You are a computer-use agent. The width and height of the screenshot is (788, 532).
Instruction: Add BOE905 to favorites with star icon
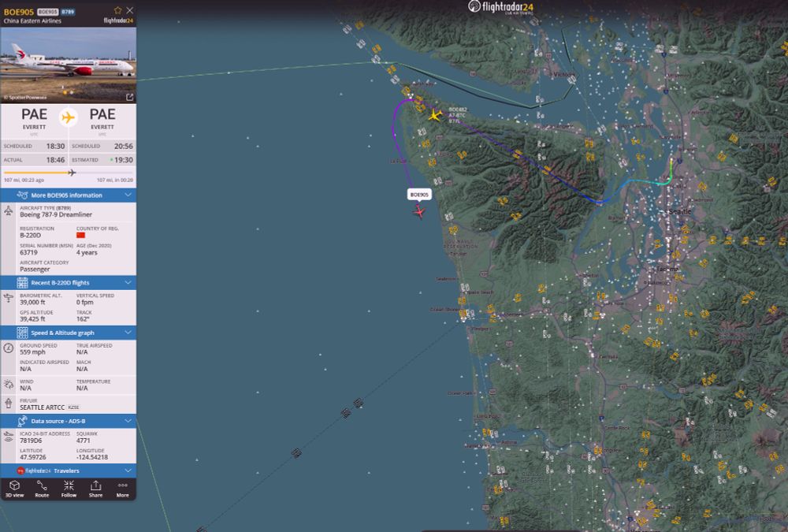tap(117, 10)
